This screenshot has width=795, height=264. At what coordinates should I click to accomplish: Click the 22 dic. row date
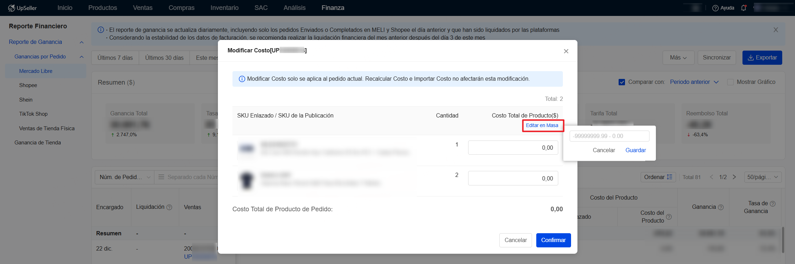click(x=104, y=249)
